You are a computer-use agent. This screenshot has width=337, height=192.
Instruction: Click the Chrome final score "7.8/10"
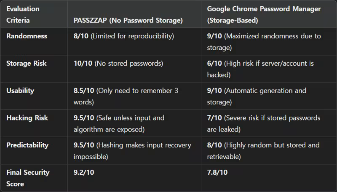pos(218,172)
